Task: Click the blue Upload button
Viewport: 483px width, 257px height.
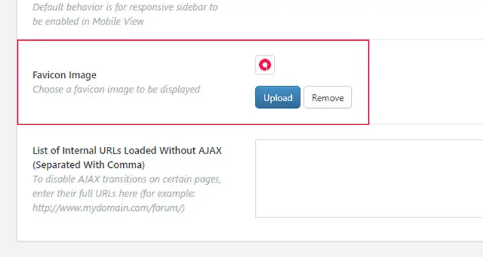Action: [278, 97]
